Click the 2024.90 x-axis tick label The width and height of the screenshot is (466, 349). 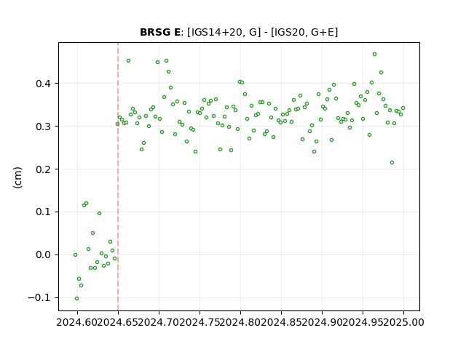click(322, 322)
